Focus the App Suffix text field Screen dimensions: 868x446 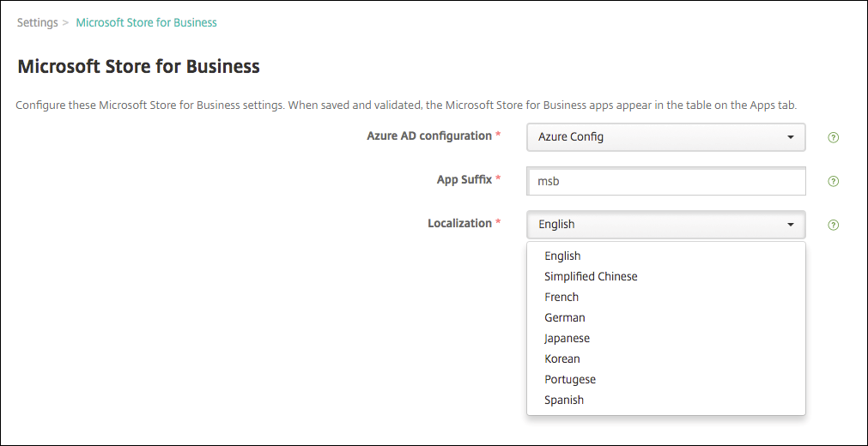[x=665, y=182]
